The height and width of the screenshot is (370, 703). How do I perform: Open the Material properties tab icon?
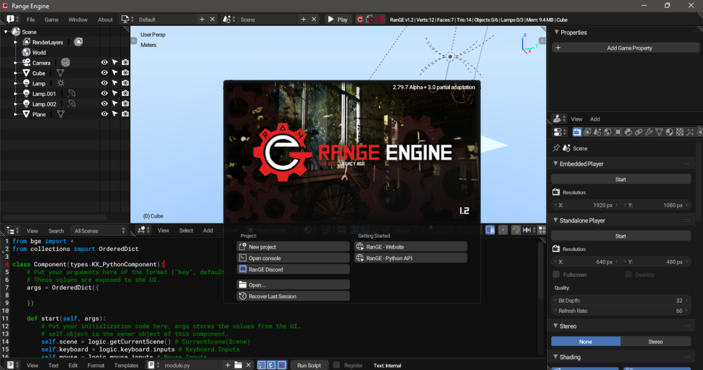(669, 132)
